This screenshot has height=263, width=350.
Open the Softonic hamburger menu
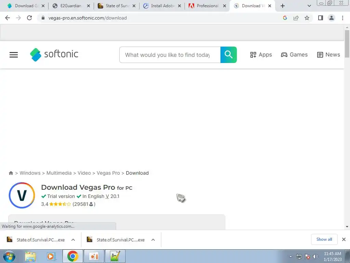[x=14, y=55]
